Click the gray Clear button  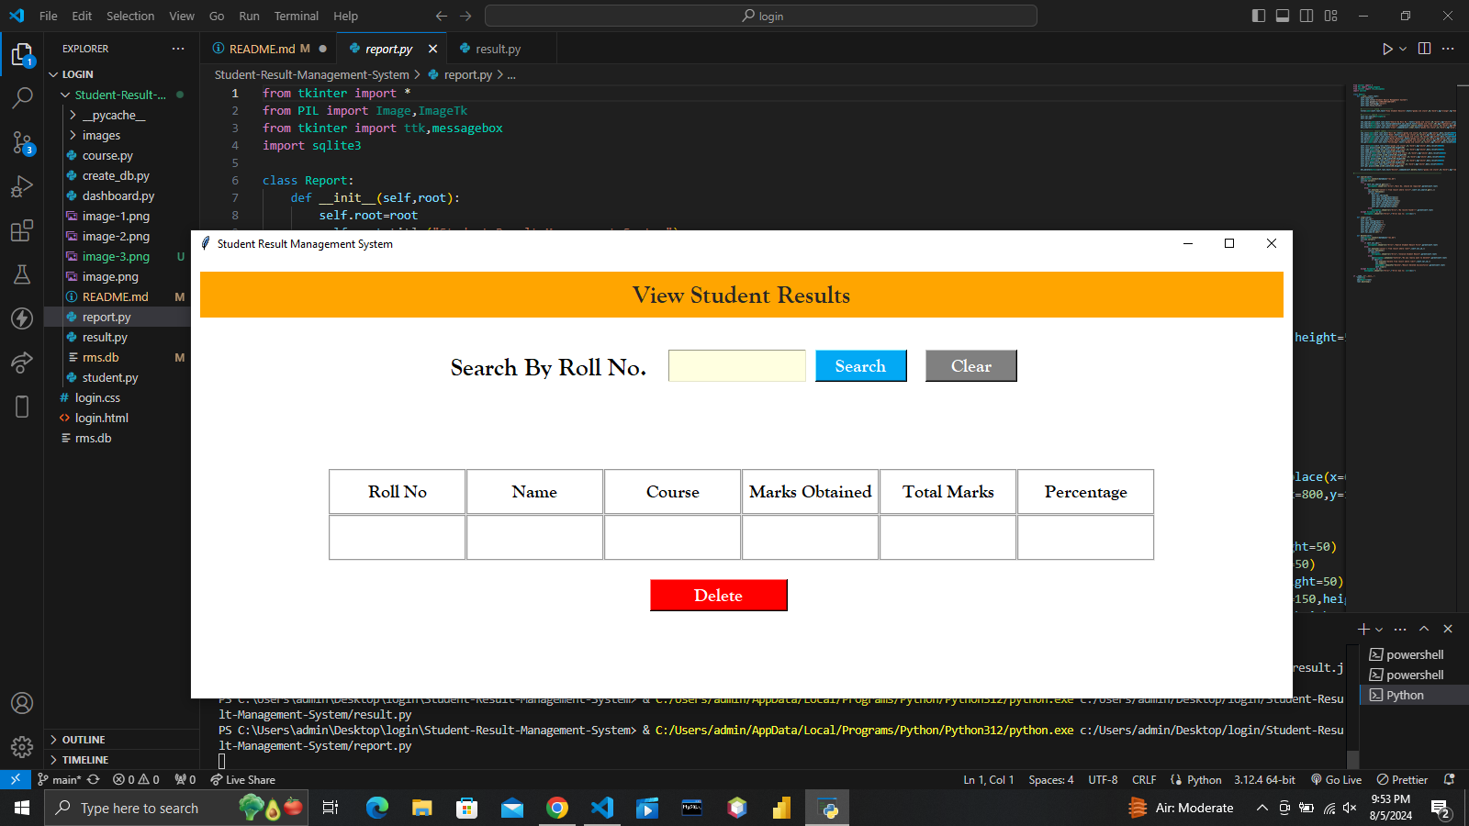(971, 365)
